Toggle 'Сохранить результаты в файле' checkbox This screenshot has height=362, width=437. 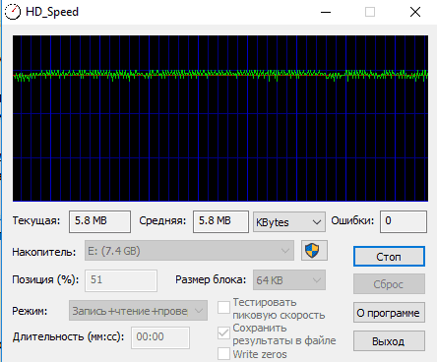pos(223,333)
